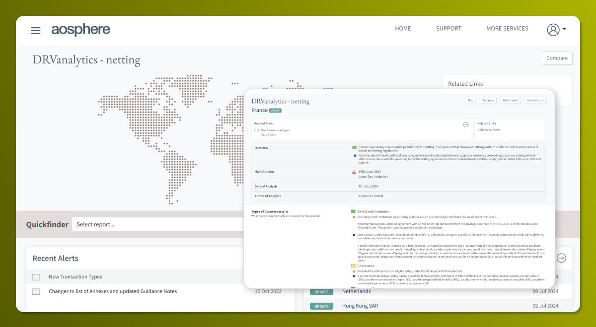Image resolution: width=596 pixels, height=327 pixels.
Task: Click the user account avatar icon
Action: [553, 30]
